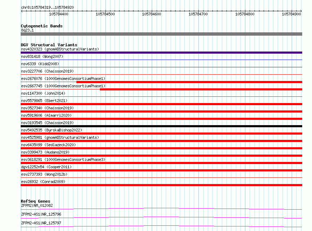The image size is (312, 231).
Task: Select the purple nsv4320323 variant bar
Action: click(x=161, y=53)
